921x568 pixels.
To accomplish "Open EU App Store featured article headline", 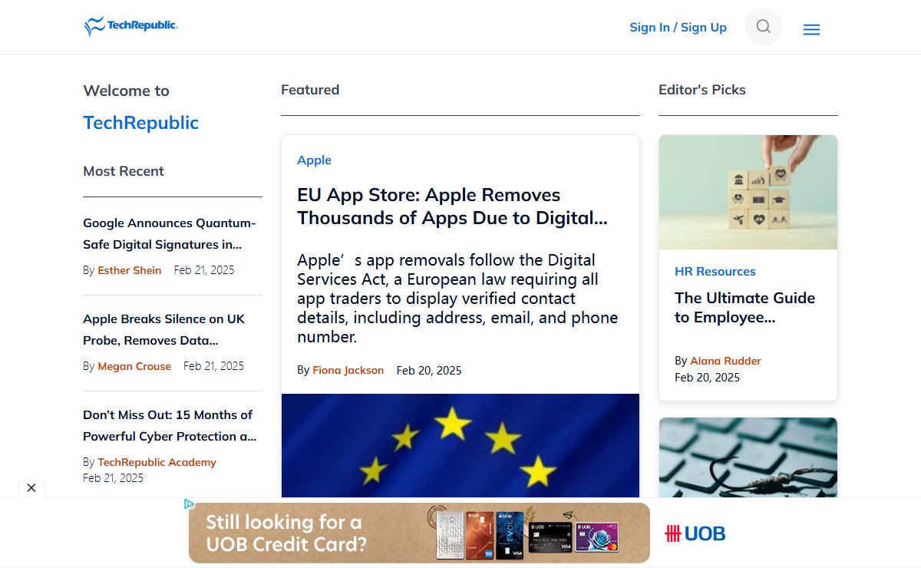I will (x=453, y=206).
